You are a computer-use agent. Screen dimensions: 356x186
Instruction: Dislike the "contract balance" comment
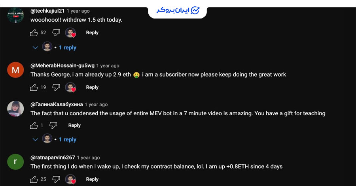56,179
